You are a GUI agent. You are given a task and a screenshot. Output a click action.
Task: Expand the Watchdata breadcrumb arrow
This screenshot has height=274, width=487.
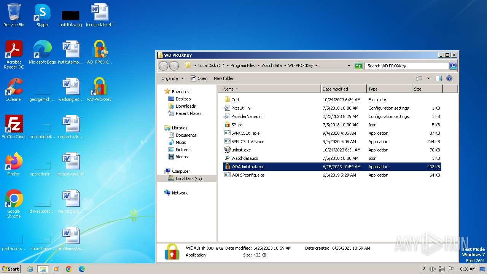(x=285, y=66)
